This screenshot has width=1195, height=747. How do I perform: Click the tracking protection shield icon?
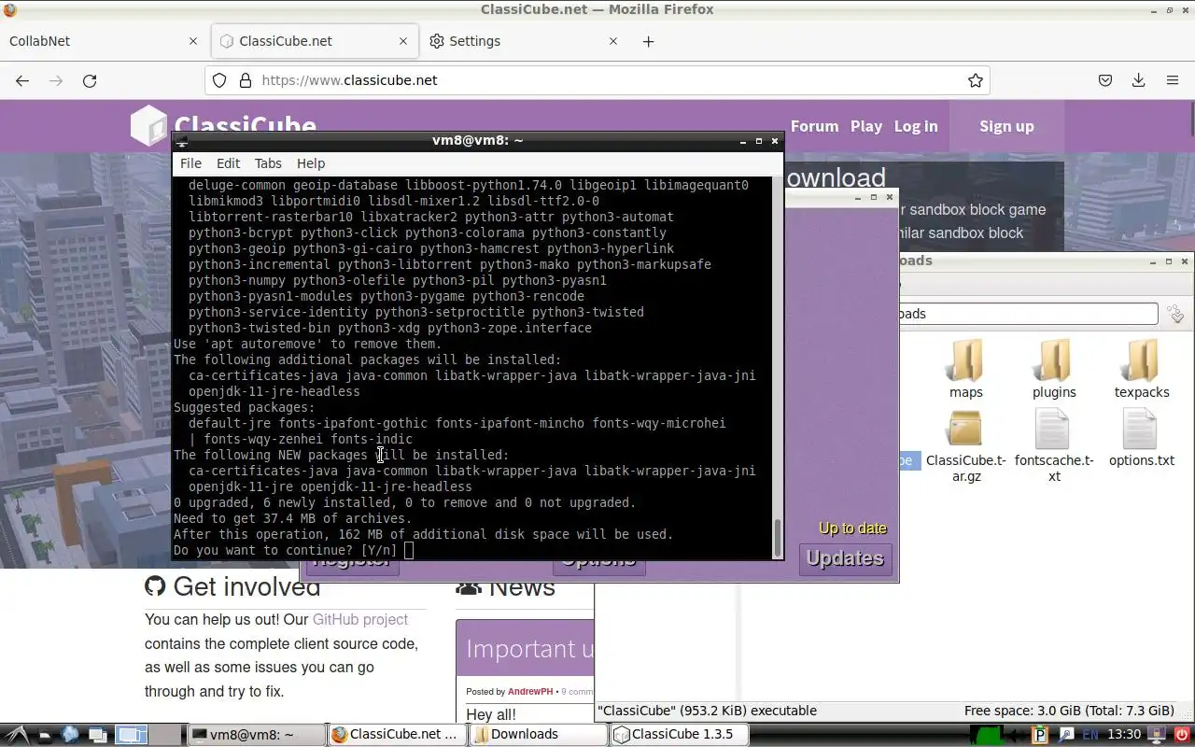click(219, 80)
